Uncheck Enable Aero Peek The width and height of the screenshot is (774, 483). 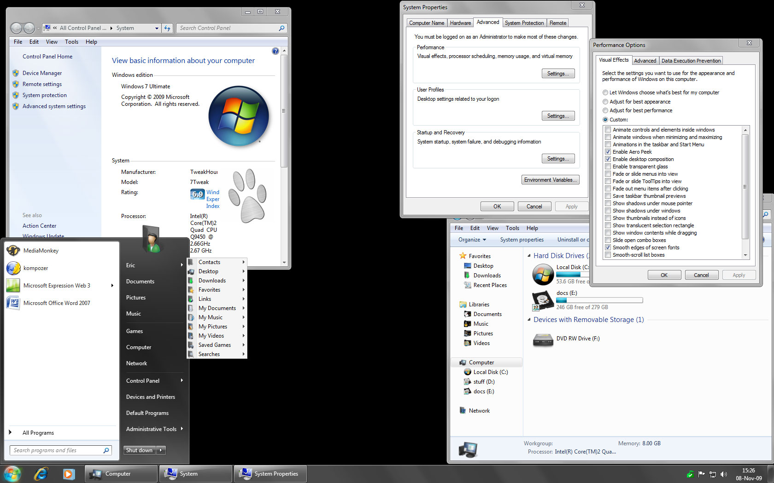click(608, 152)
